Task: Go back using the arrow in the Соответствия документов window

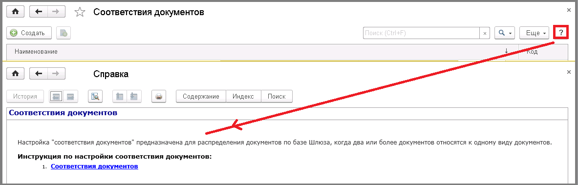Action: pos(38,12)
